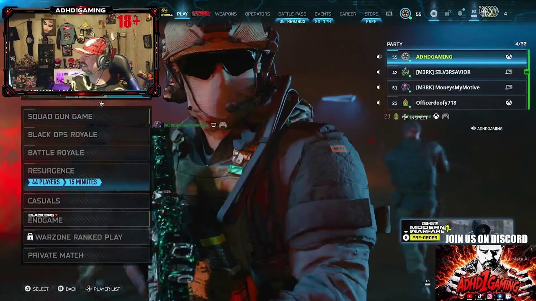Open player rank emblem in top bar
Screen dimensions: 536x301
tap(405, 13)
